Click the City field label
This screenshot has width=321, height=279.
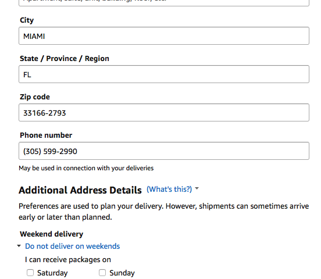tap(27, 20)
